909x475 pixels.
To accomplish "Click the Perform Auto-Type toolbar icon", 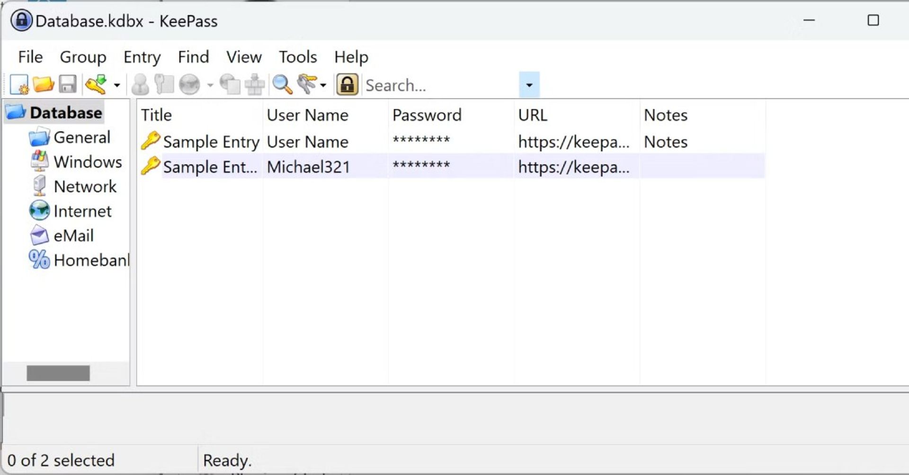I will coord(255,85).
